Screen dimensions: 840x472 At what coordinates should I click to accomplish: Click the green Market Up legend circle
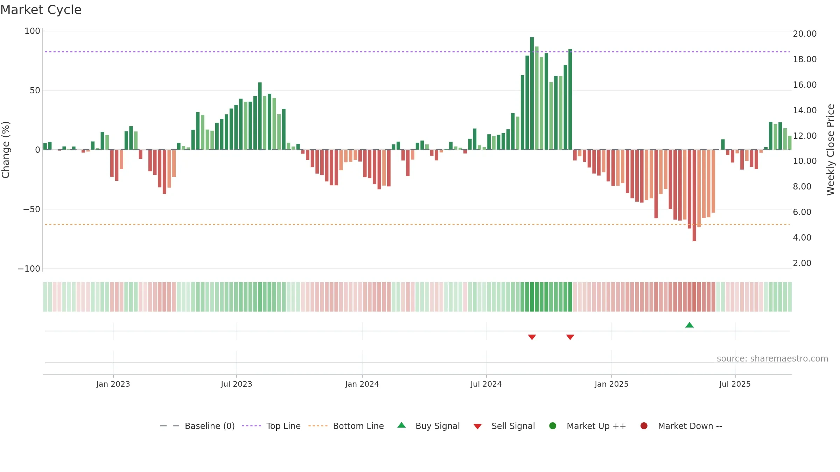553,426
